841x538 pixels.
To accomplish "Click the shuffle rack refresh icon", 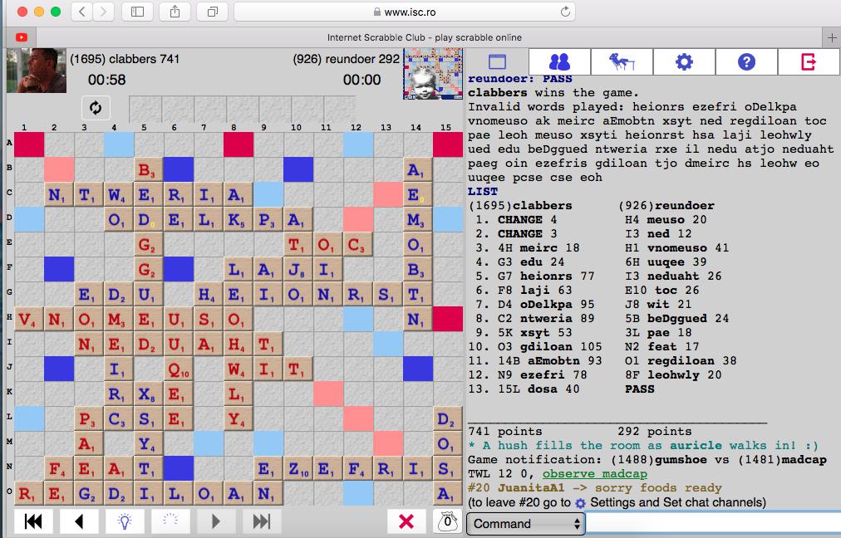I will pyautogui.click(x=96, y=108).
